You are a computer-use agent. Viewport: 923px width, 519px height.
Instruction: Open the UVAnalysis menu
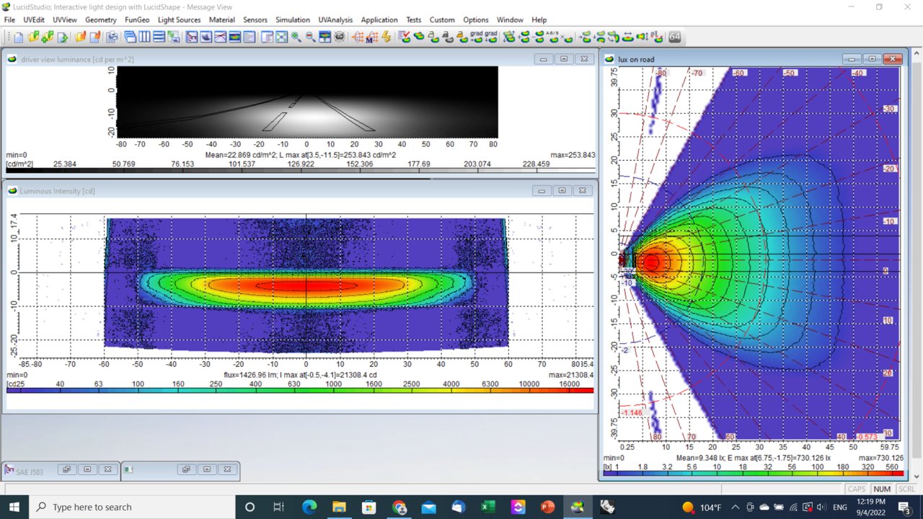coord(335,19)
